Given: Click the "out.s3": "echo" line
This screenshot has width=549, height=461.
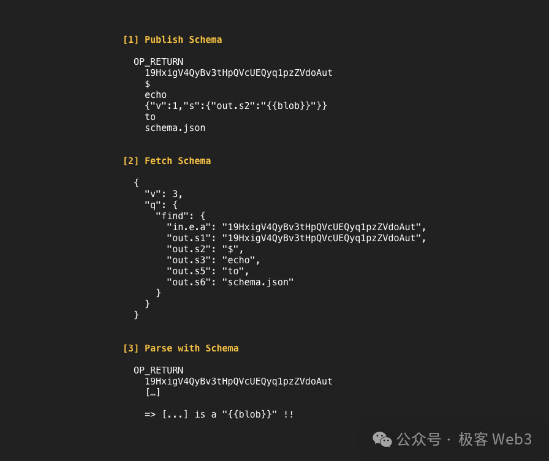Looking at the screenshot, I should click(x=213, y=260).
